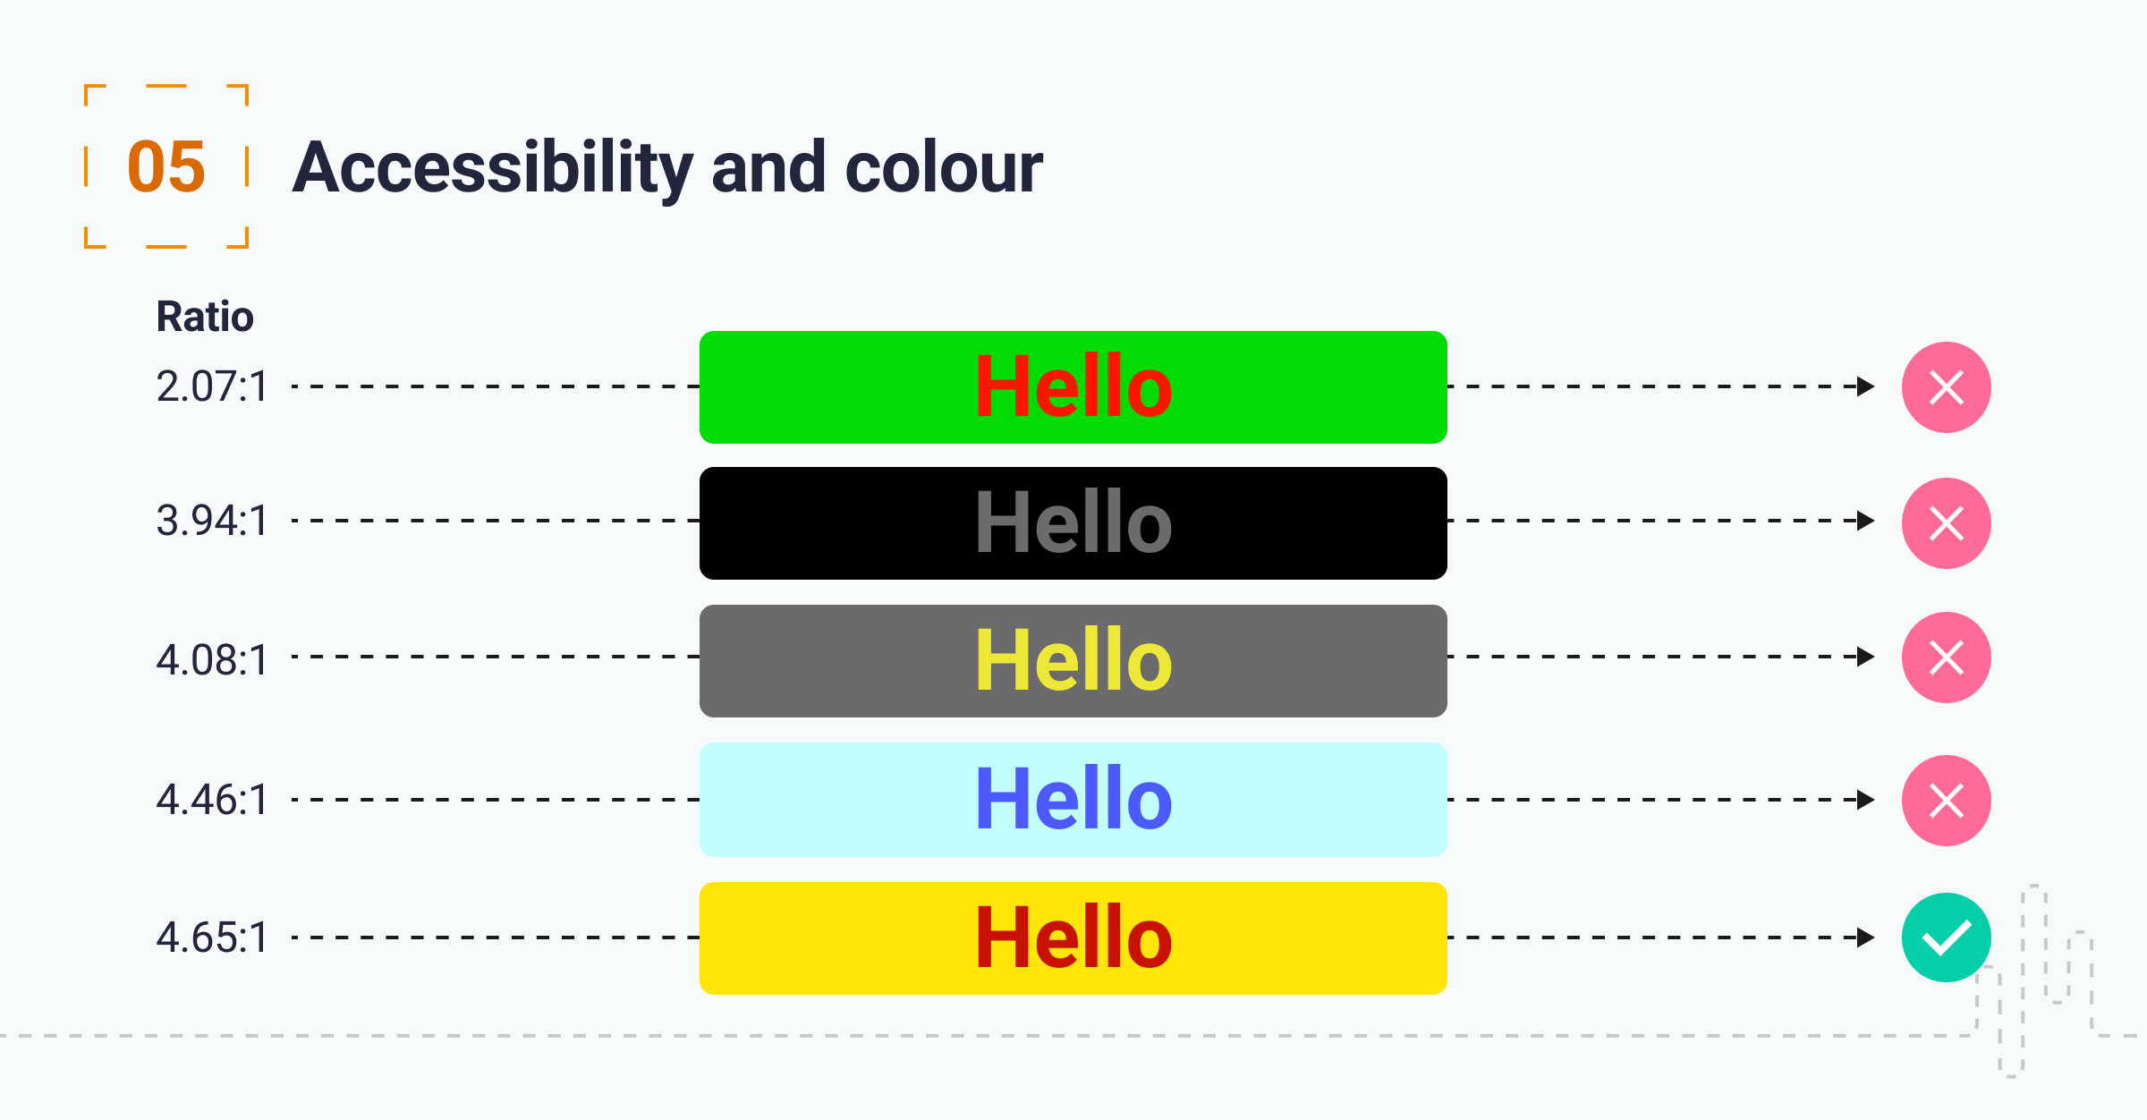Click the arrowhead pointing to the green checkmark
Screen dimensions: 2147x1120
[x=1865, y=938]
